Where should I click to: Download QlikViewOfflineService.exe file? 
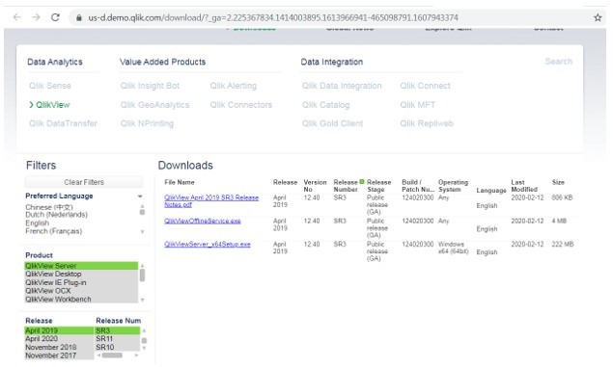202,221
